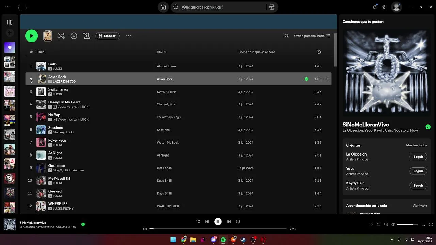This screenshot has width=436, height=245.
Task: Pause playback with the center button
Action: 218,222
